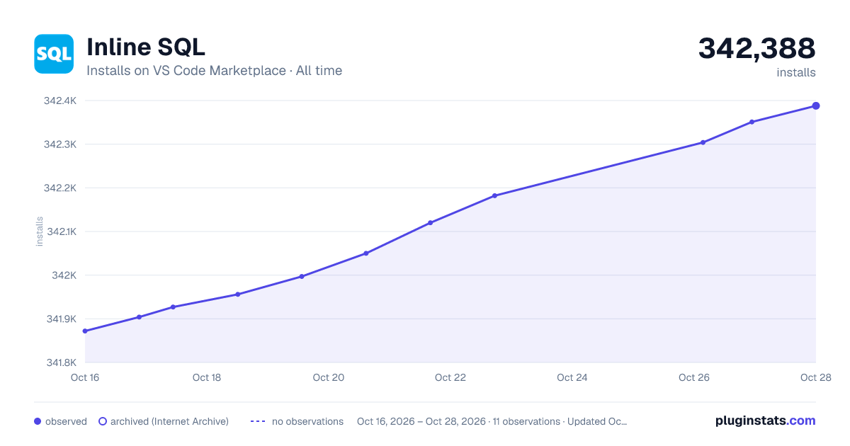This screenshot has width=850, height=446.
Task: Click the 'observed' legend label
Action: click(66, 421)
